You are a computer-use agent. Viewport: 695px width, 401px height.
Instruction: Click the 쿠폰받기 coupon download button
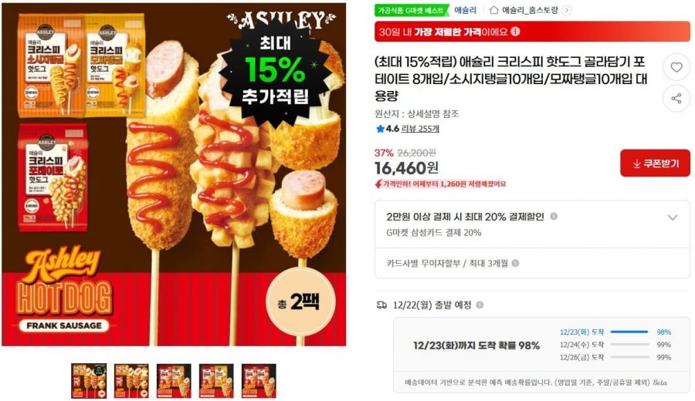point(655,163)
